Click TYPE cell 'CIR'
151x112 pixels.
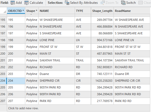click(83, 81)
